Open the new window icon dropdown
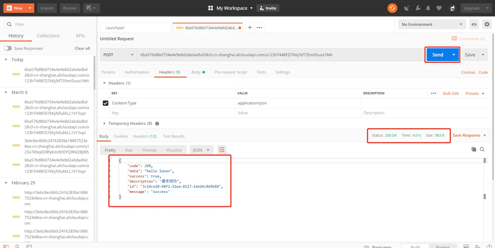Image resolution: width=495 pixels, height=248 pixels. pyautogui.click(x=92, y=8)
